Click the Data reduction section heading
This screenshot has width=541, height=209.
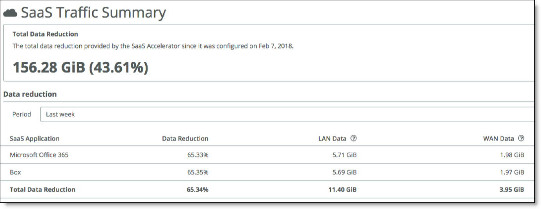pos(30,94)
